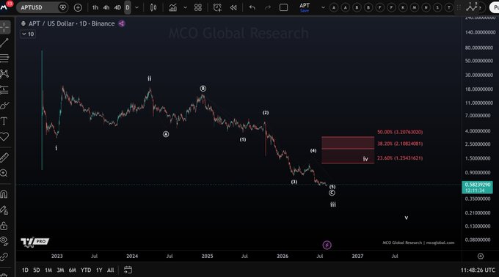Collapse the indicators legend showing 10
This screenshot has height=277, width=499.
28,34
